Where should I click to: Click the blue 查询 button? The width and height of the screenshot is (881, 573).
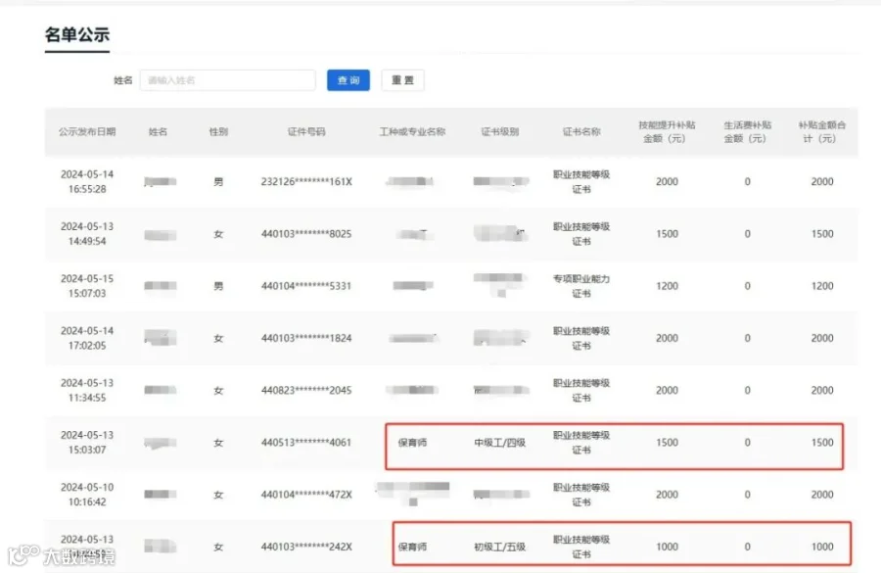point(348,80)
